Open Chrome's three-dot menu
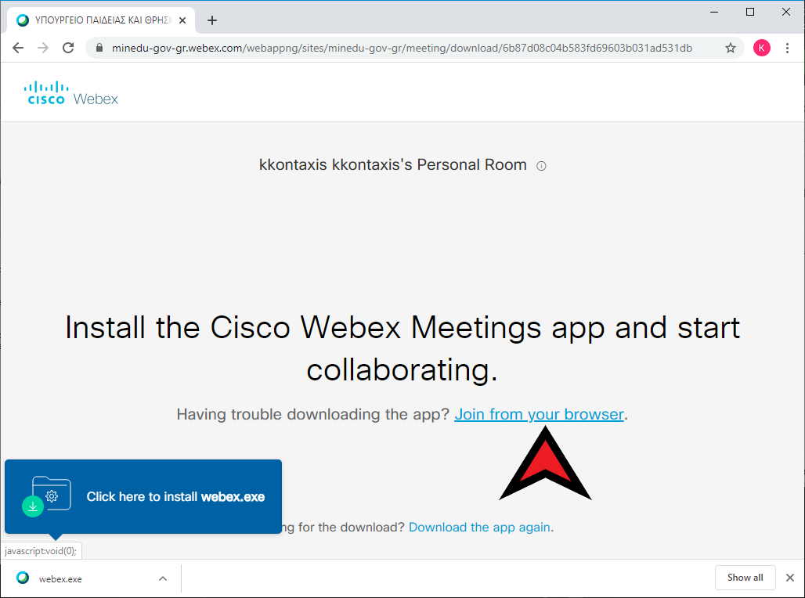 click(787, 48)
